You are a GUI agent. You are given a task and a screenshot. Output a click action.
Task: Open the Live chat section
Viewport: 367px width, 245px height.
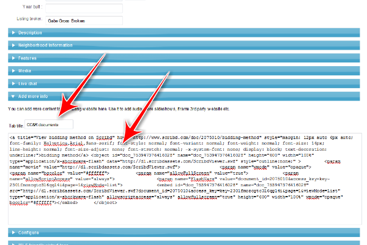pyautogui.click(x=183, y=83)
